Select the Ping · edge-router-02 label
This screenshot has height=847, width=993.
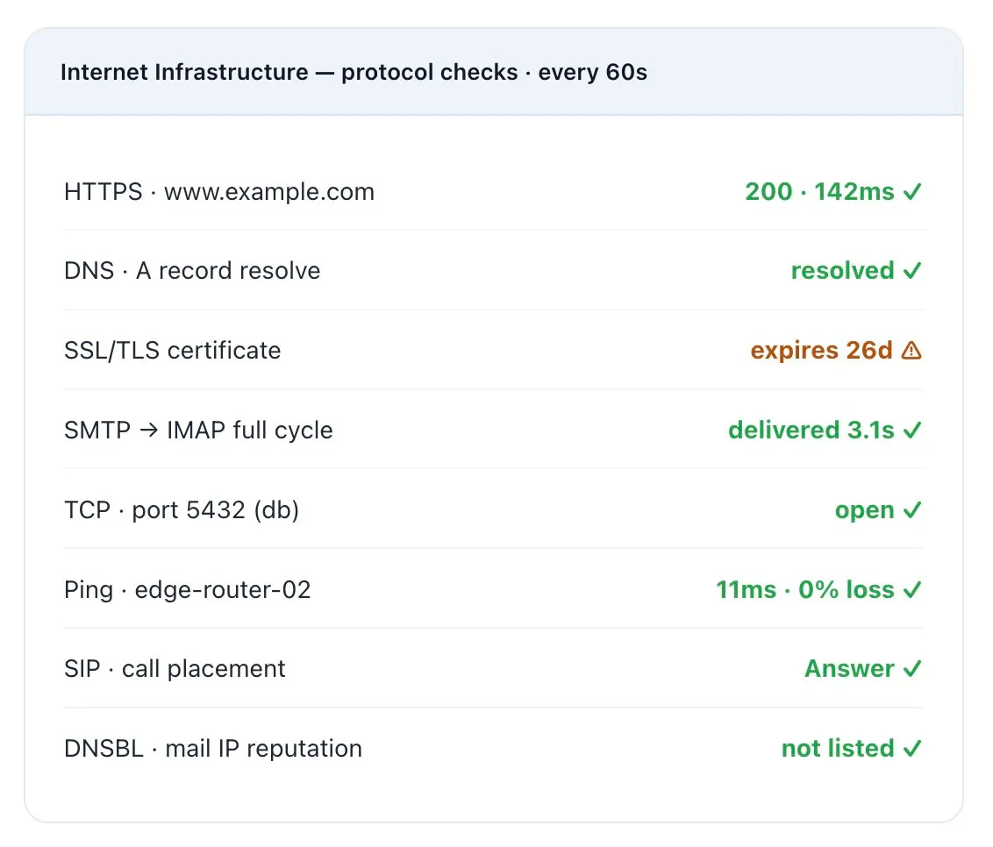(188, 590)
